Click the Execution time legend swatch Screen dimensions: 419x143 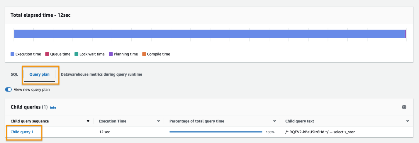point(12,54)
